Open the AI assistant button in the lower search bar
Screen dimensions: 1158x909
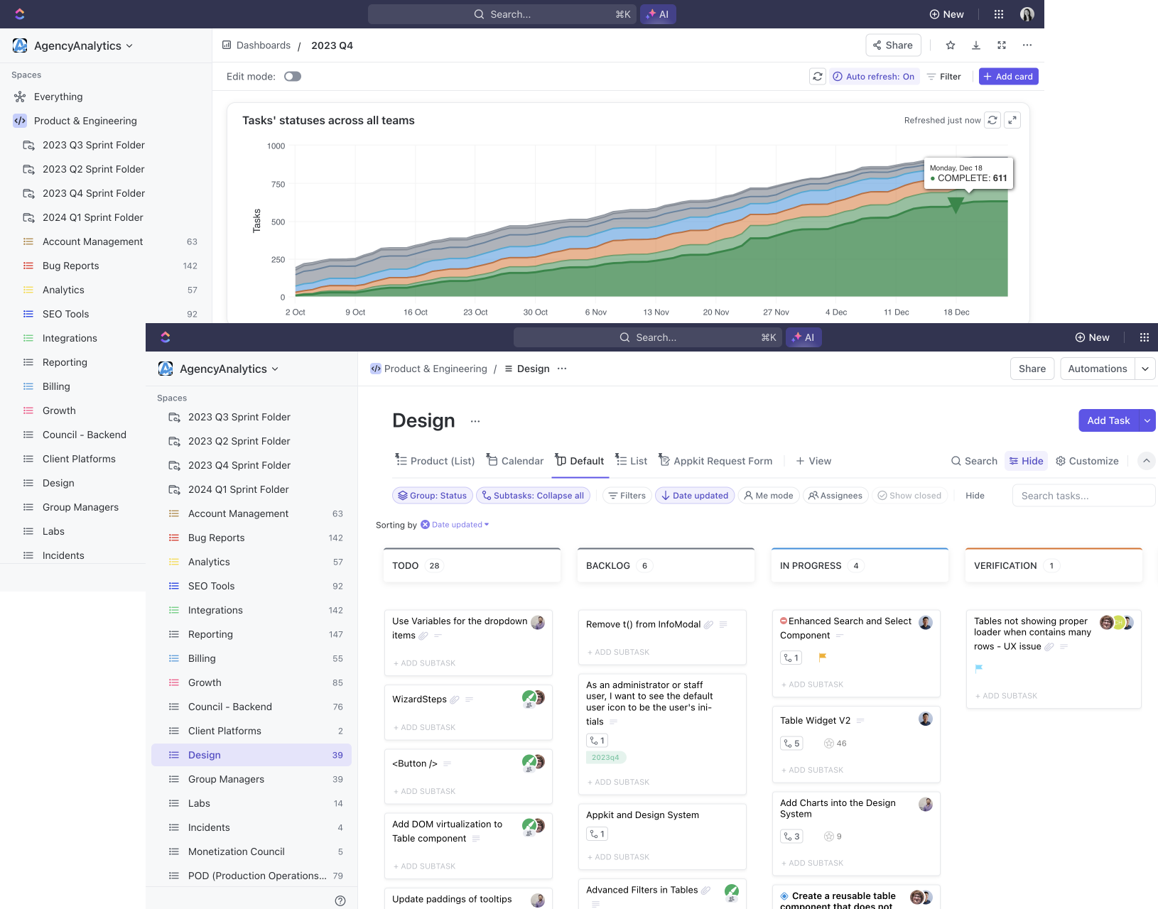(803, 337)
